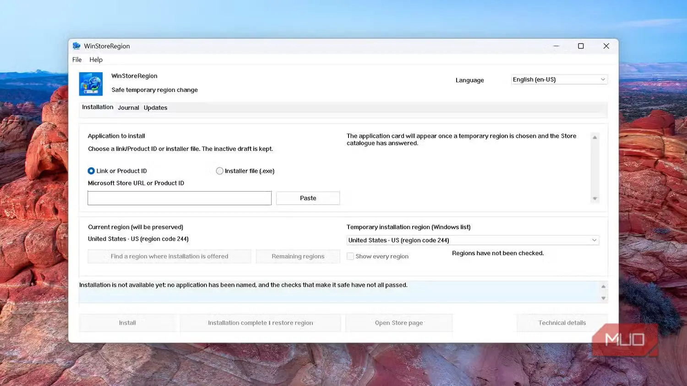Select the Link or Product ID radio button

click(91, 171)
